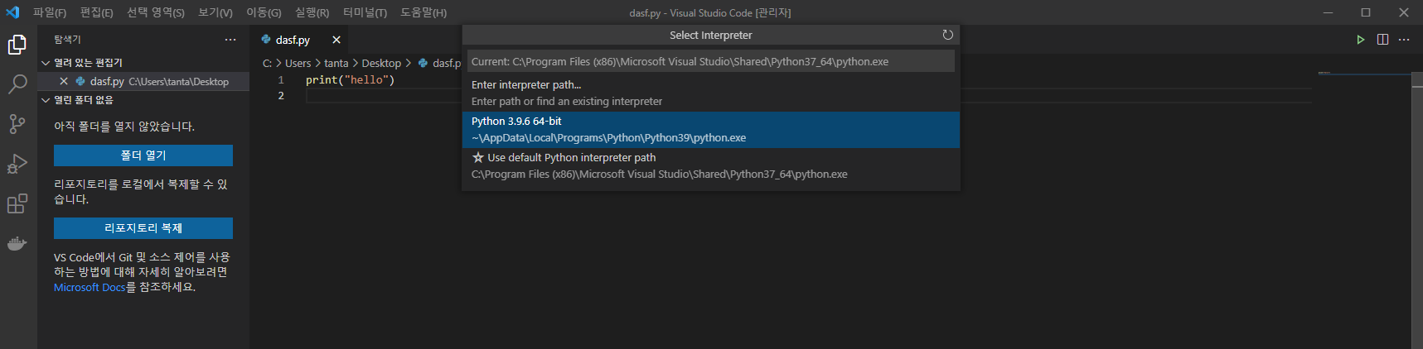
Task: Select dasf.py in open editors list
Action: point(143,81)
